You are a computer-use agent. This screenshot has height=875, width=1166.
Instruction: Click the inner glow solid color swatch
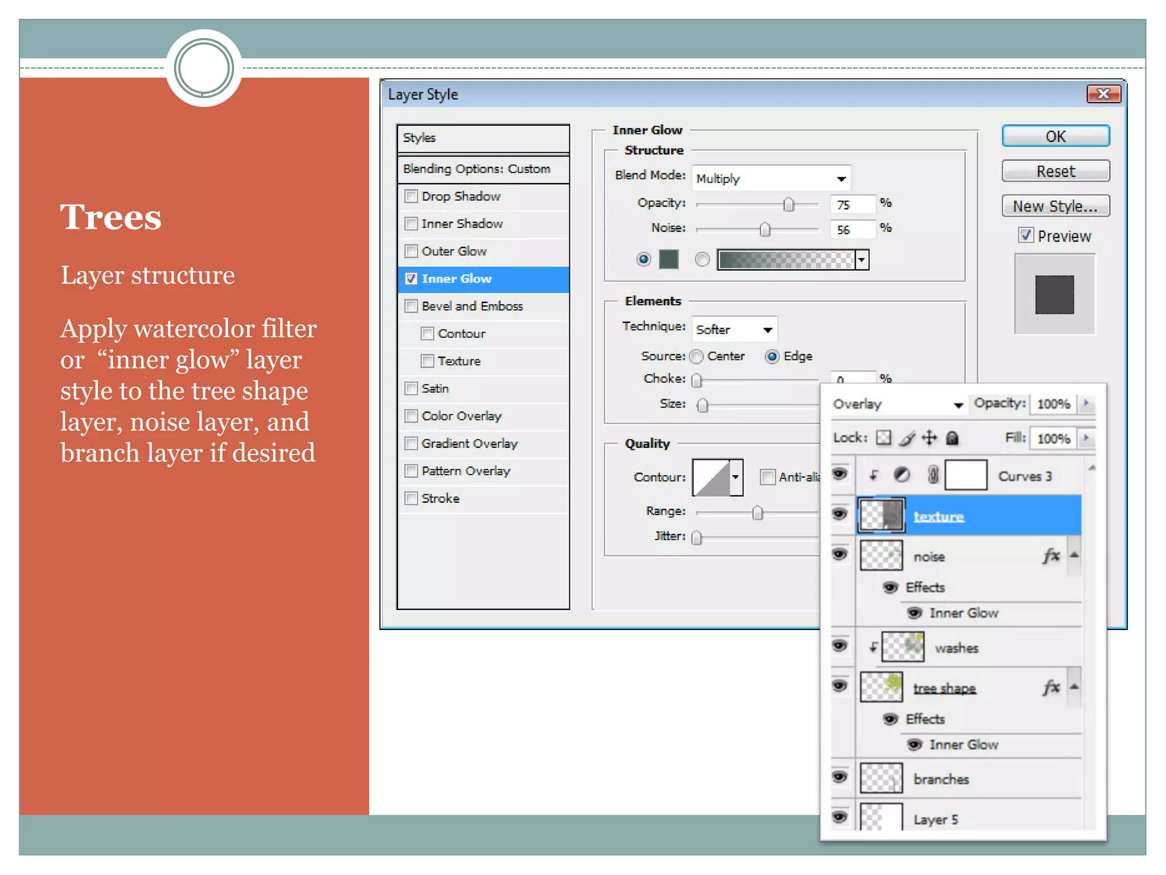point(668,260)
